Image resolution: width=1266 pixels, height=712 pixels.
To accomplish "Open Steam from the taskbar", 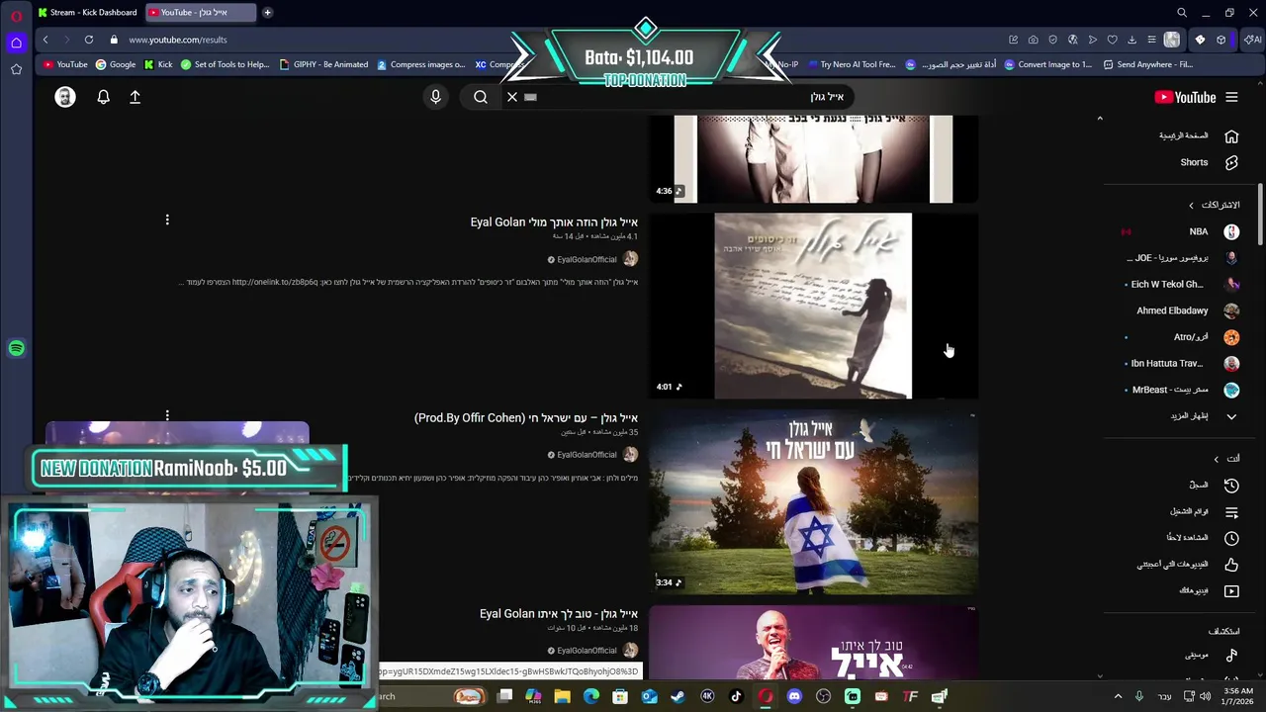I will (x=678, y=696).
